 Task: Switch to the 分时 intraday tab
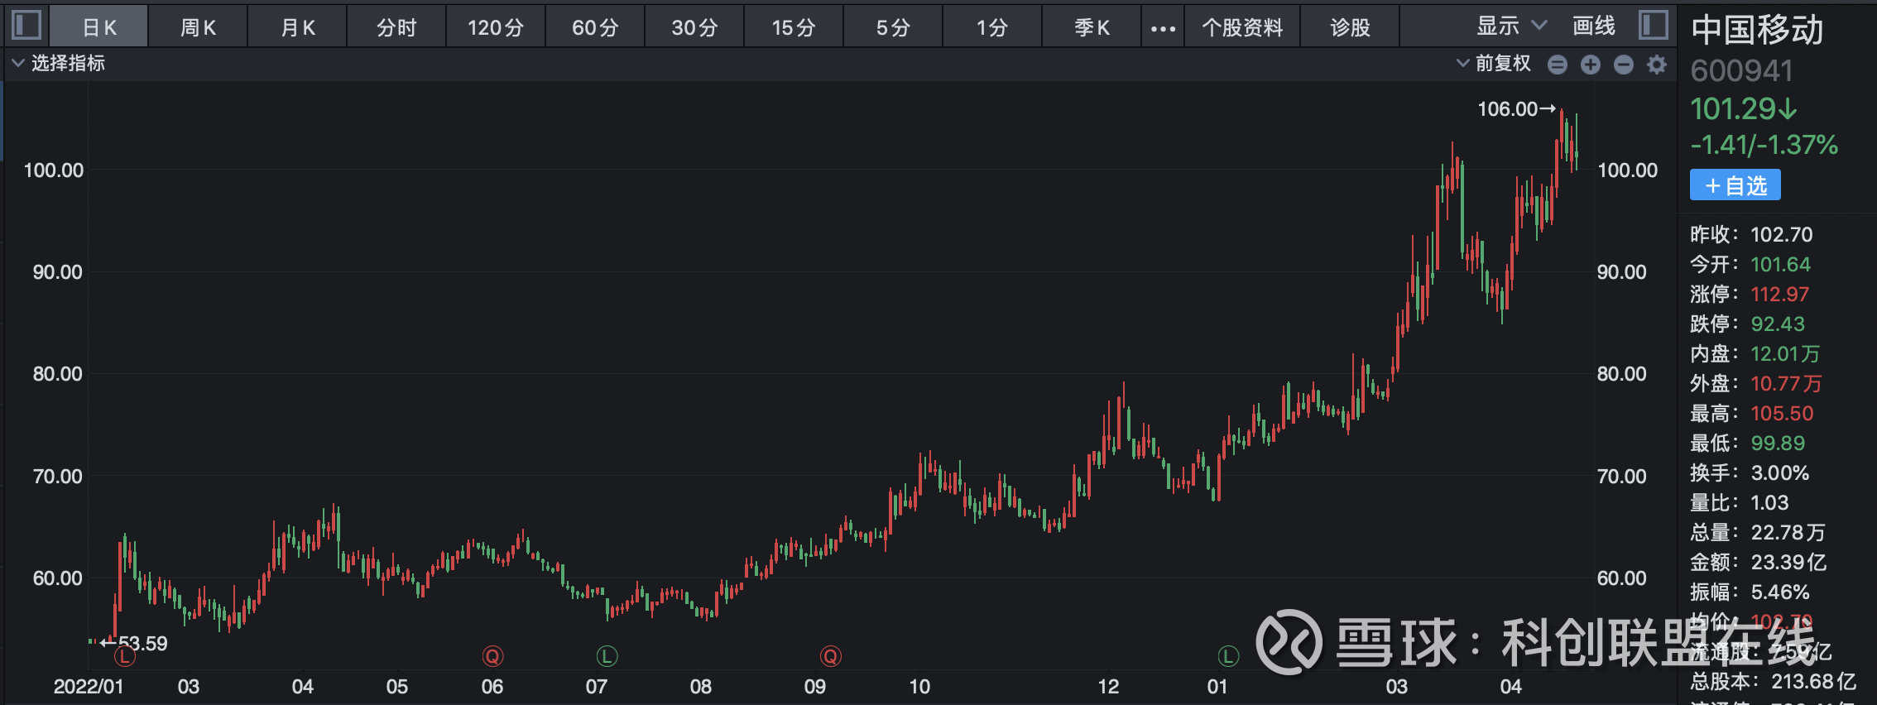[x=396, y=27]
